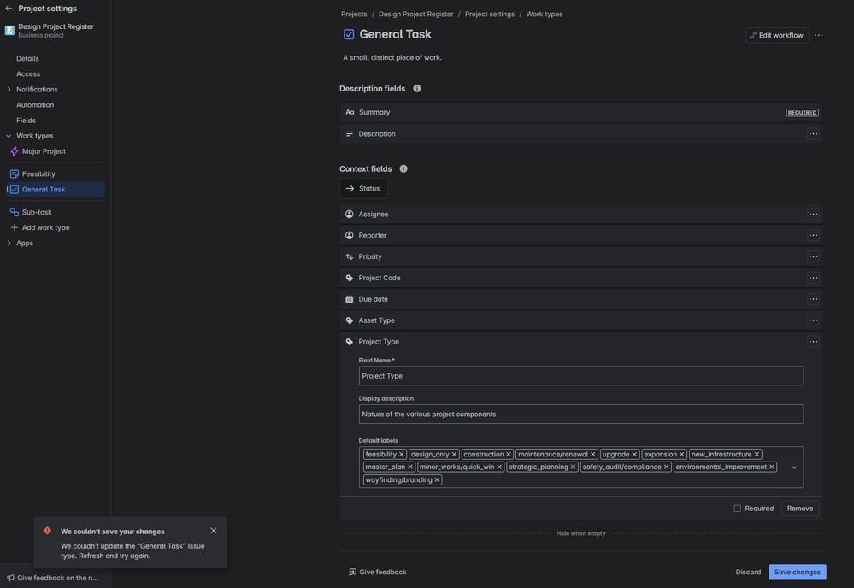Go to Projects breadcrumb link
The image size is (854, 588).
point(354,15)
